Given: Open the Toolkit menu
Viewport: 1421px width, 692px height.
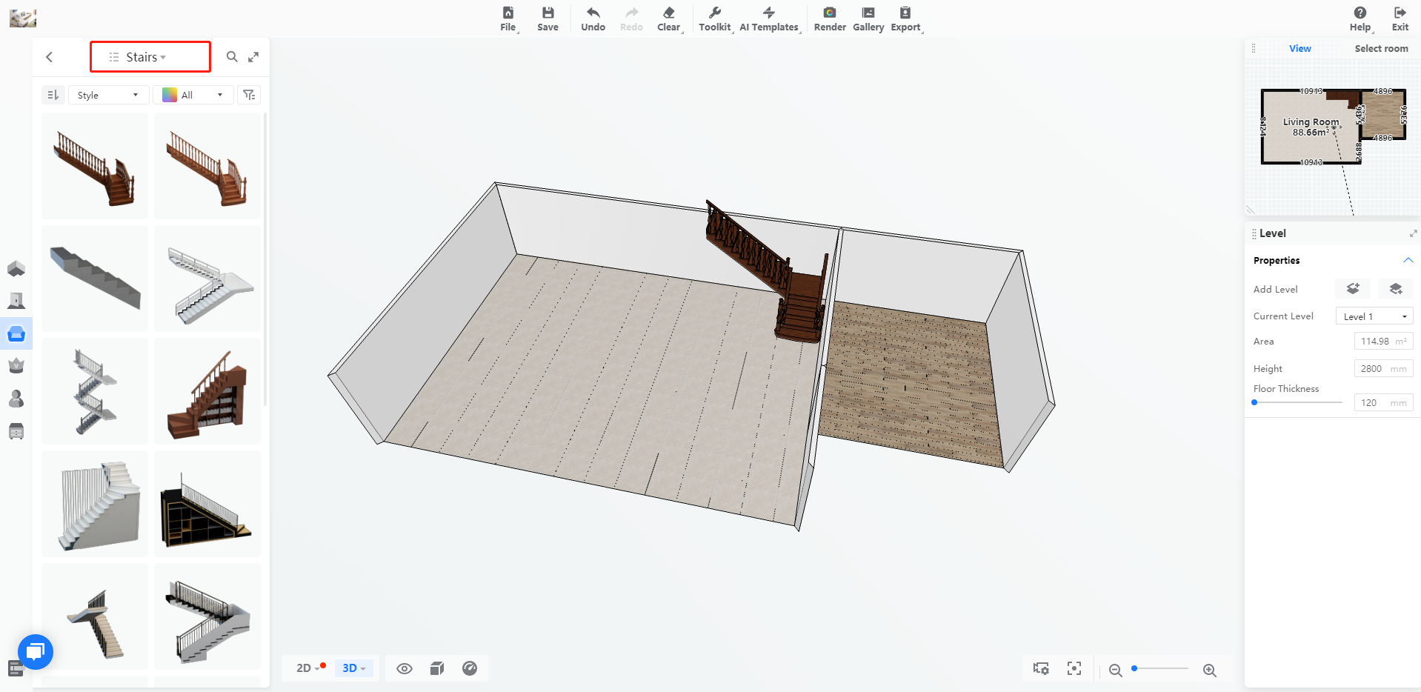Looking at the screenshot, I should 715,19.
